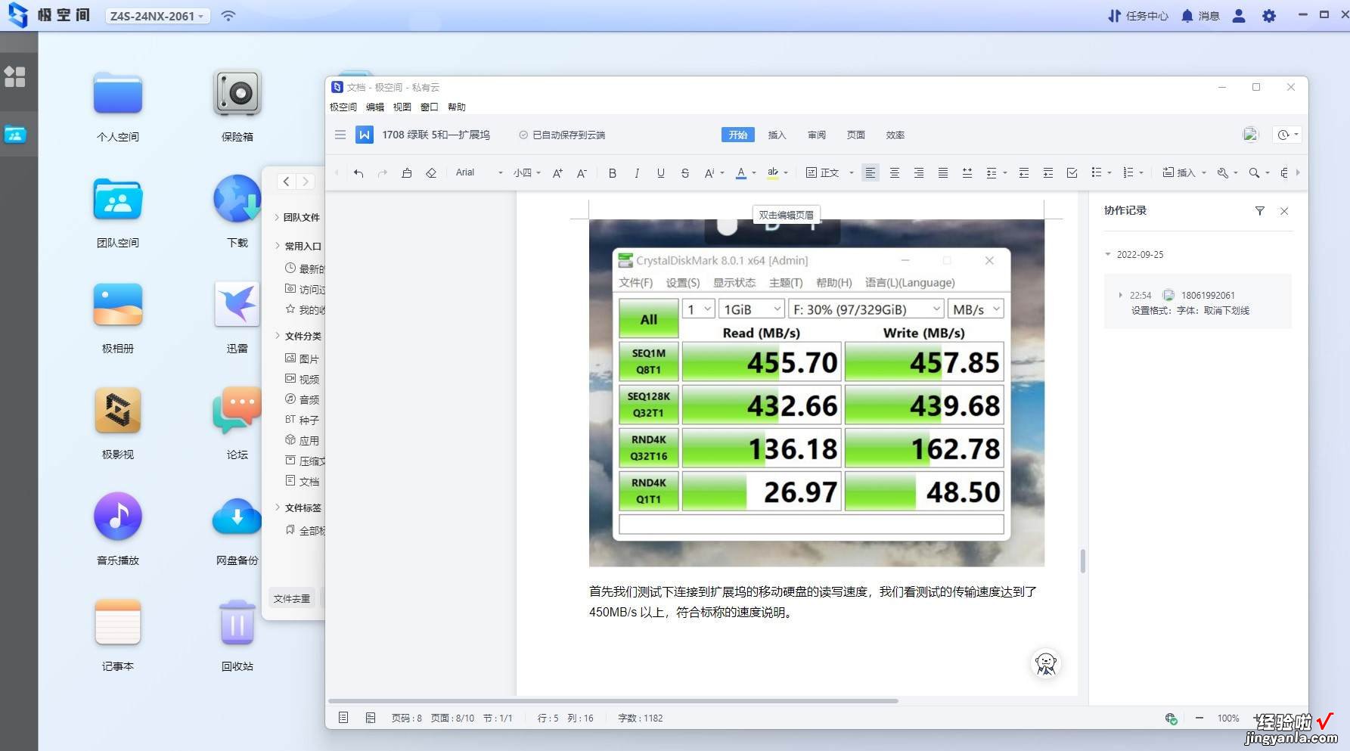Open the 帮助 menu
Screen dimensions: 1350x751
[457, 107]
